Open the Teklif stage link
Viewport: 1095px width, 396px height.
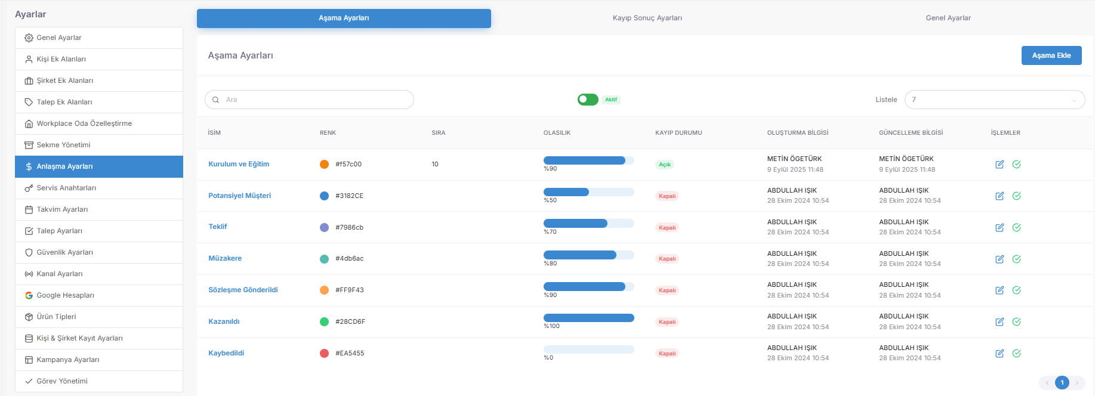coord(218,227)
